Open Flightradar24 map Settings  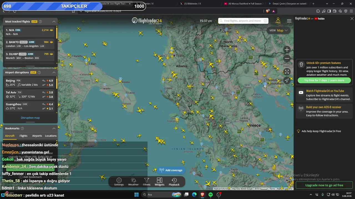point(119,182)
